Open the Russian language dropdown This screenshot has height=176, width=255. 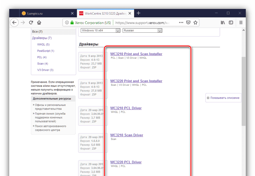click(142, 30)
